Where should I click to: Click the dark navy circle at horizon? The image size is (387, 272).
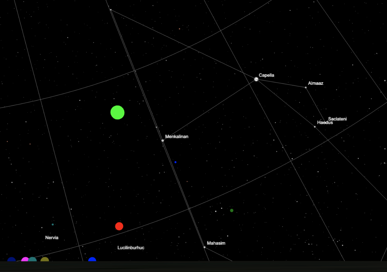tap(11, 259)
